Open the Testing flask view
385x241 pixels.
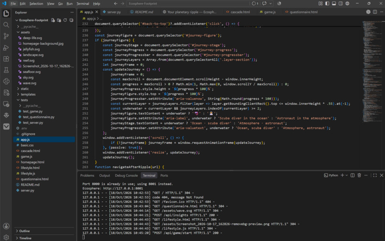(x=6, y=70)
